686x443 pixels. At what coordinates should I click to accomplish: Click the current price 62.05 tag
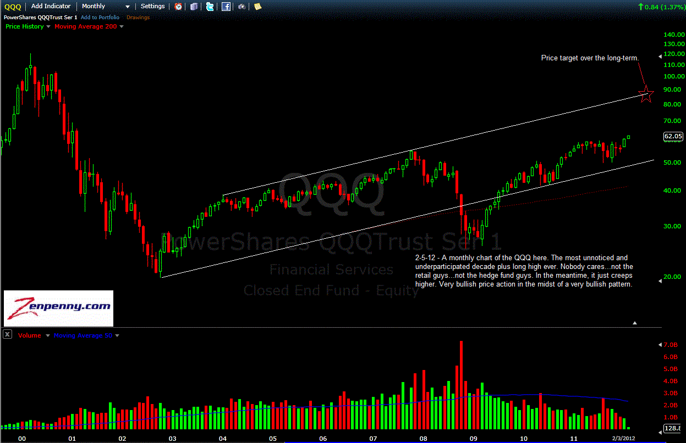tap(673, 137)
